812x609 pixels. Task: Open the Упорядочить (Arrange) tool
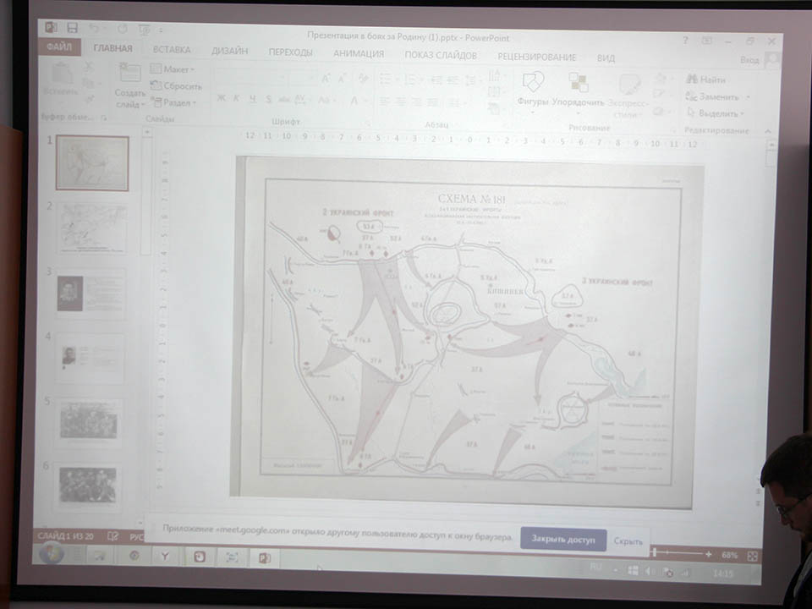click(579, 87)
